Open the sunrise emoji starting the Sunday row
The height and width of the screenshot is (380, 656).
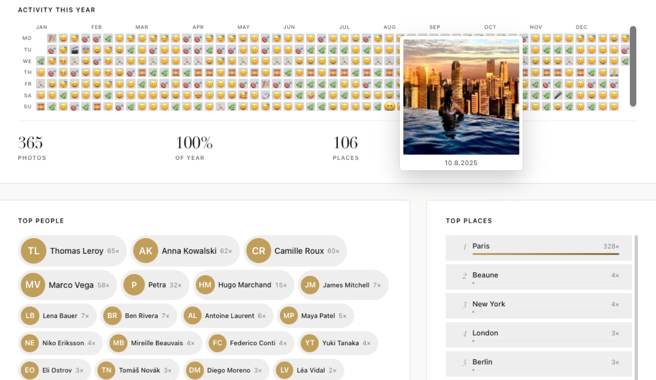[41, 107]
